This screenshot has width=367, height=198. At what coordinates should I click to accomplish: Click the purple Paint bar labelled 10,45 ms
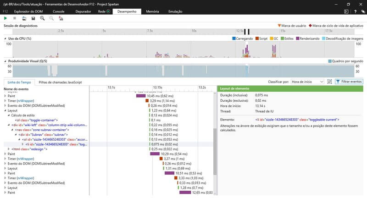141,96
